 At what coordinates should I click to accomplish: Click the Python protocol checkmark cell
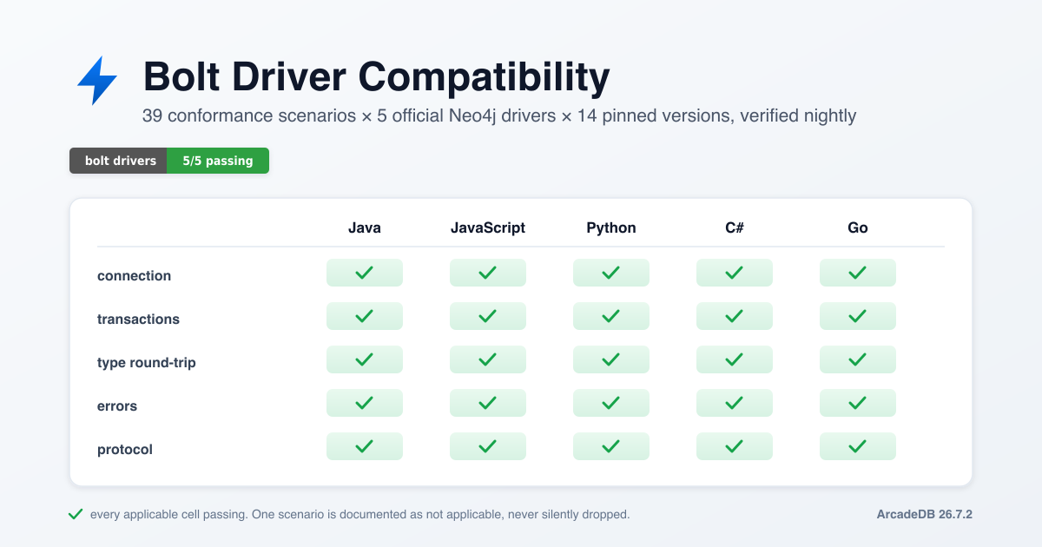(x=611, y=446)
